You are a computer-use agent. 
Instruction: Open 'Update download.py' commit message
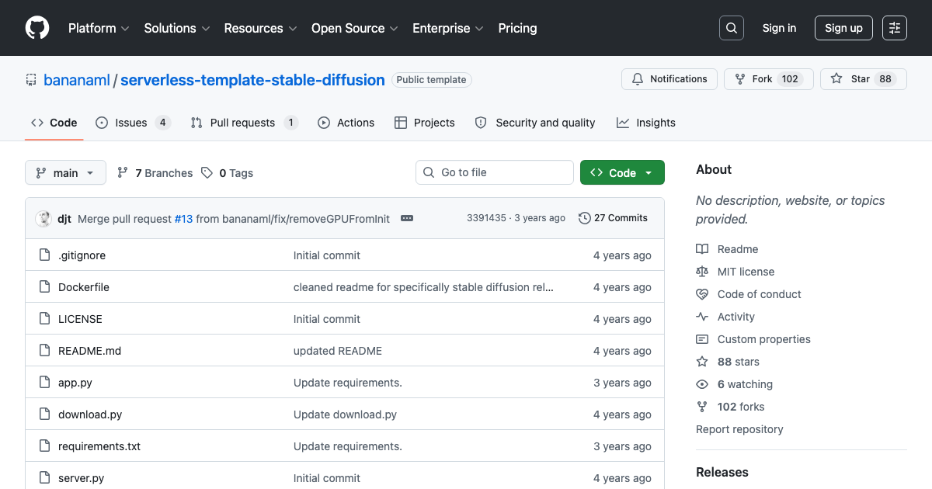click(345, 414)
